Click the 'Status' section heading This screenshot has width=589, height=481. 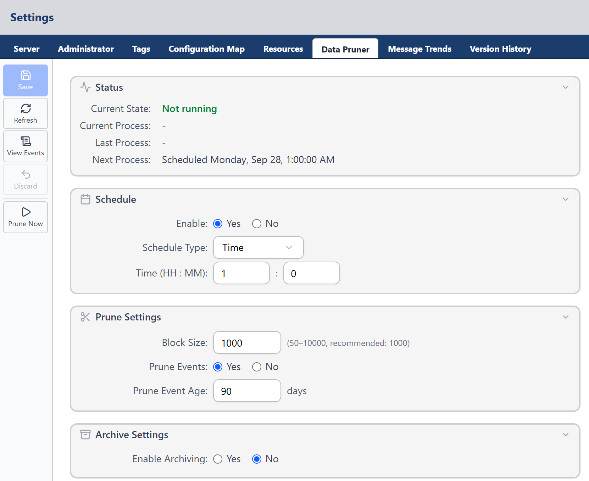[x=109, y=87]
